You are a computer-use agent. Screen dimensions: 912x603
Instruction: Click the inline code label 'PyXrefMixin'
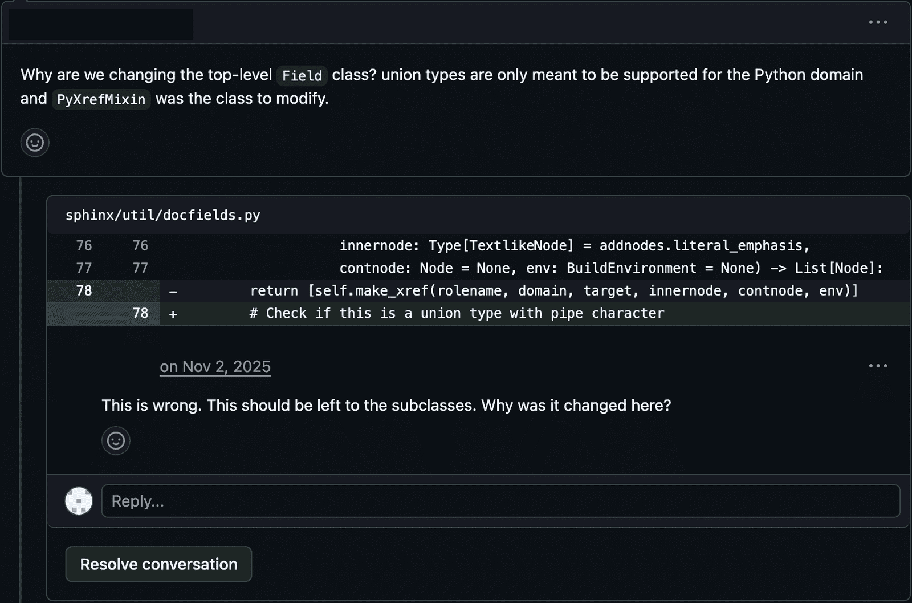coord(101,99)
